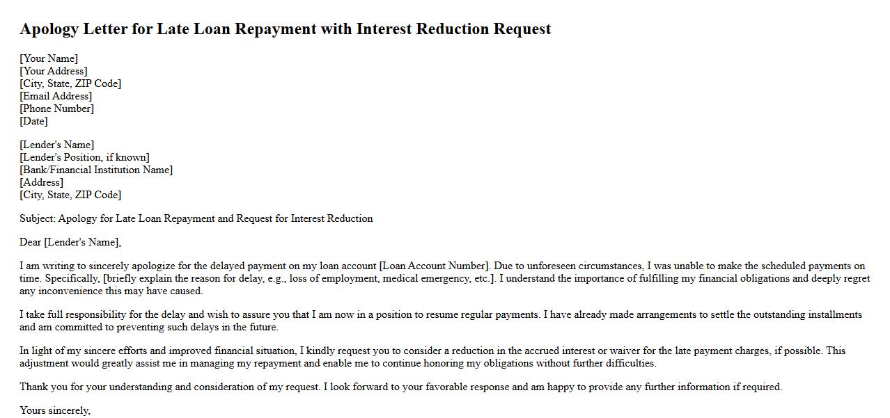Click the [Lender's Position, if known] line
The width and height of the screenshot is (890, 418).
[84, 157]
